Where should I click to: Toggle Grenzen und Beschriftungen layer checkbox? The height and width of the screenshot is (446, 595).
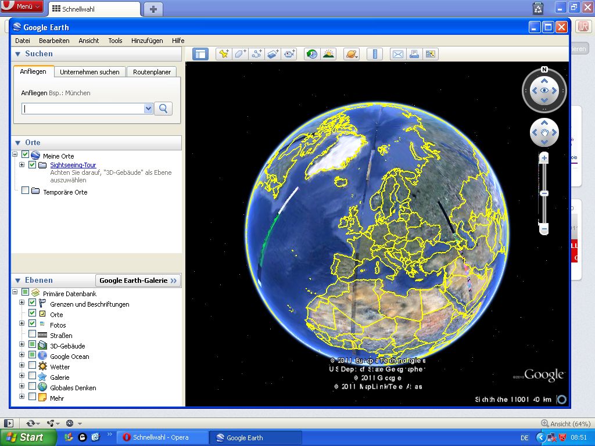tap(33, 303)
